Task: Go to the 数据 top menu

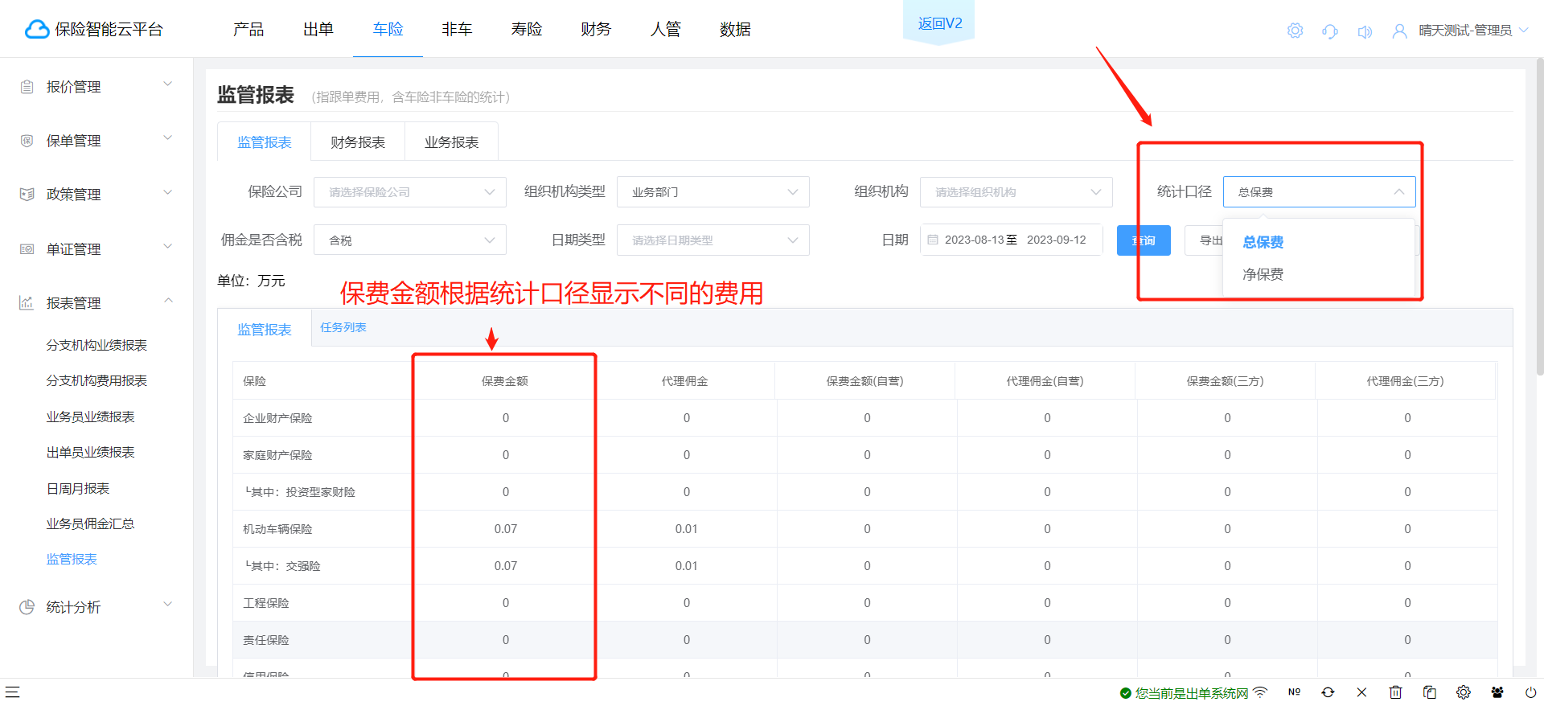Action: coord(735,30)
